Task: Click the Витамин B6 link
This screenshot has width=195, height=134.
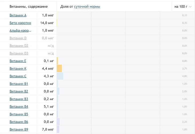Action: pos(19,122)
